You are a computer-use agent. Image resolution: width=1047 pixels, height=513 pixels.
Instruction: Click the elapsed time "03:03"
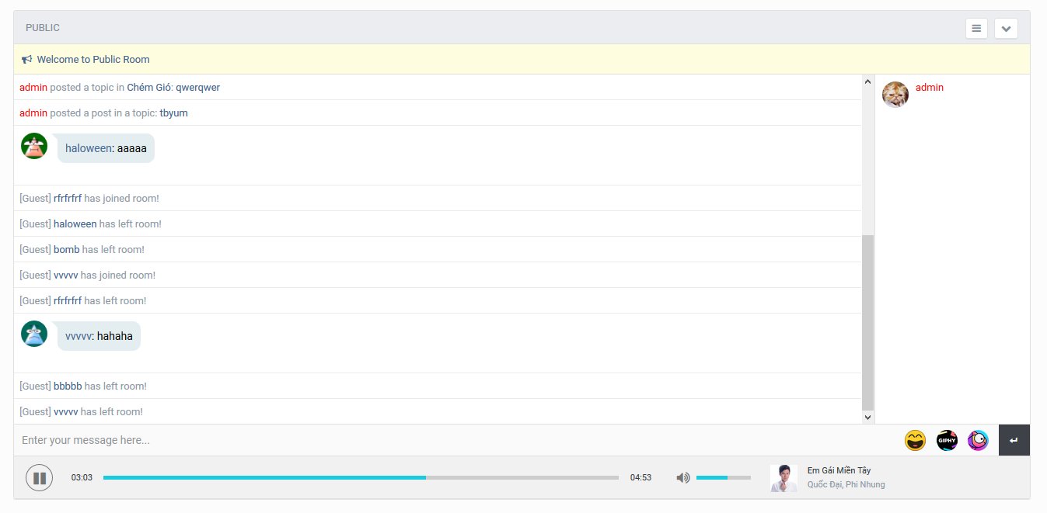coord(82,478)
